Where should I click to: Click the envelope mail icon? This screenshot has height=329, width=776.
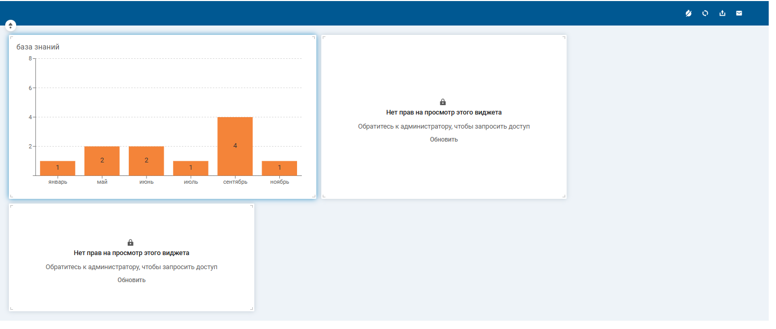pos(739,13)
